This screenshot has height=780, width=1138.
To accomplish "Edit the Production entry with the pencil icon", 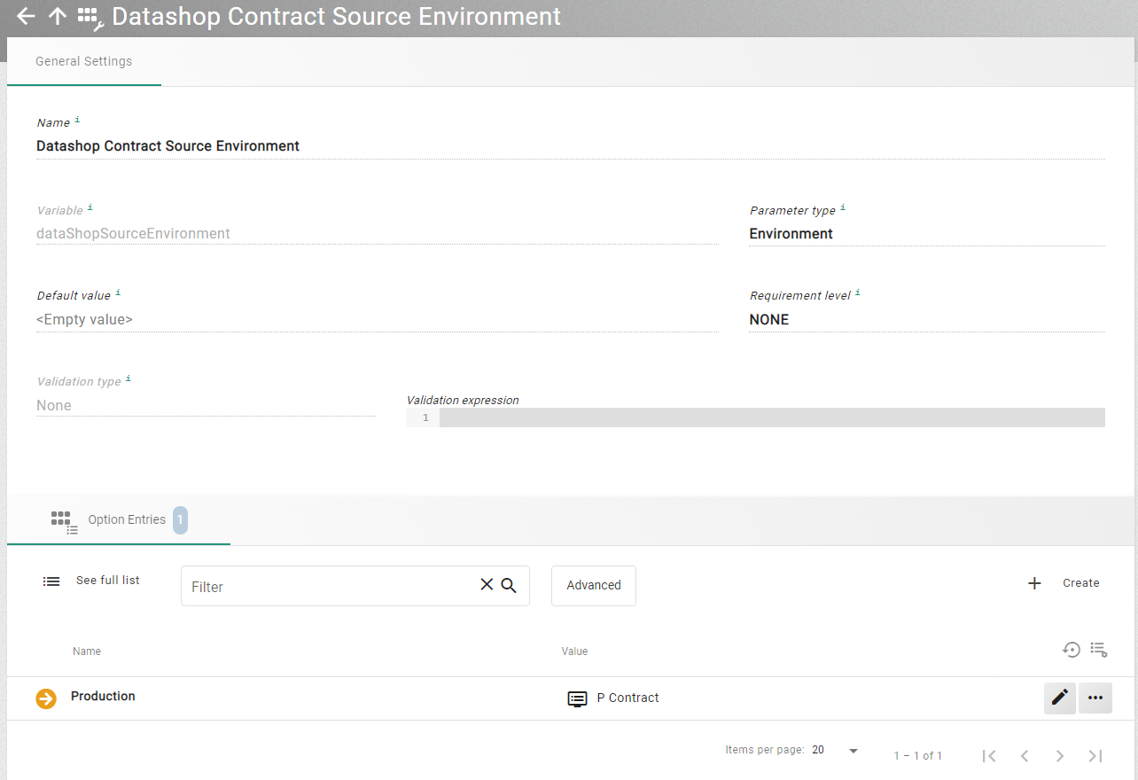I will point(1059,698).
